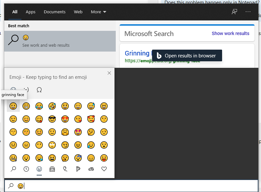
Task: Insert the grinning face with sweat emoji
Action: click(91, 106)
